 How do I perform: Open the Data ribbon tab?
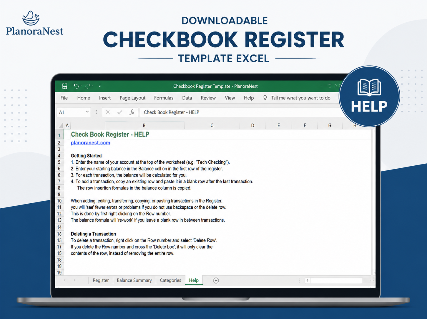[x=187, y=98]
